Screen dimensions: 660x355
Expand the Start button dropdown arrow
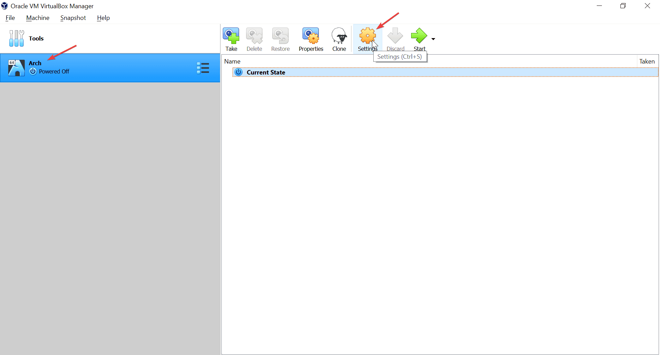point(433,39)
